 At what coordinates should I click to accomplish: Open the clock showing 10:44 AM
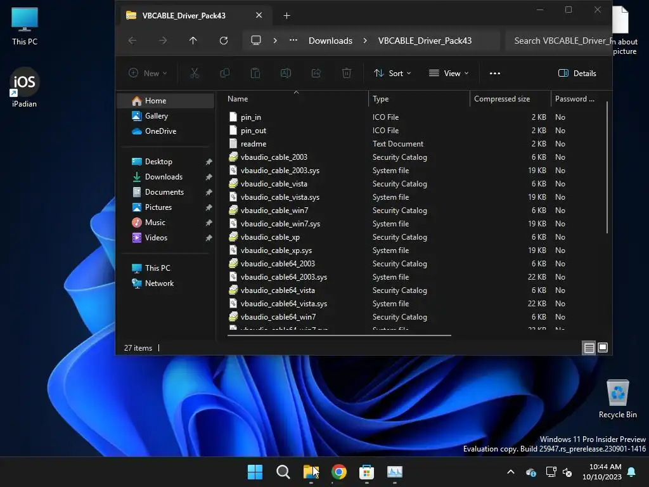[x=602, y=472]
